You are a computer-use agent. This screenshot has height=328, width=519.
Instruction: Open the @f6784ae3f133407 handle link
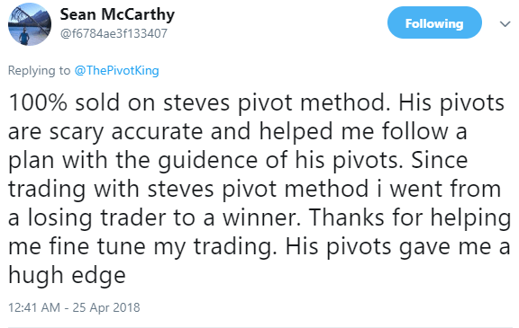[114, 33]
